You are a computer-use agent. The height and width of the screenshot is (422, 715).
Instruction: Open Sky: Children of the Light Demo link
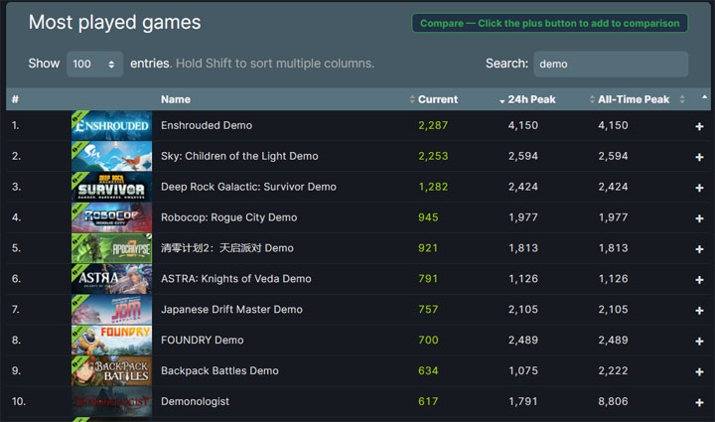click(239, 156)
